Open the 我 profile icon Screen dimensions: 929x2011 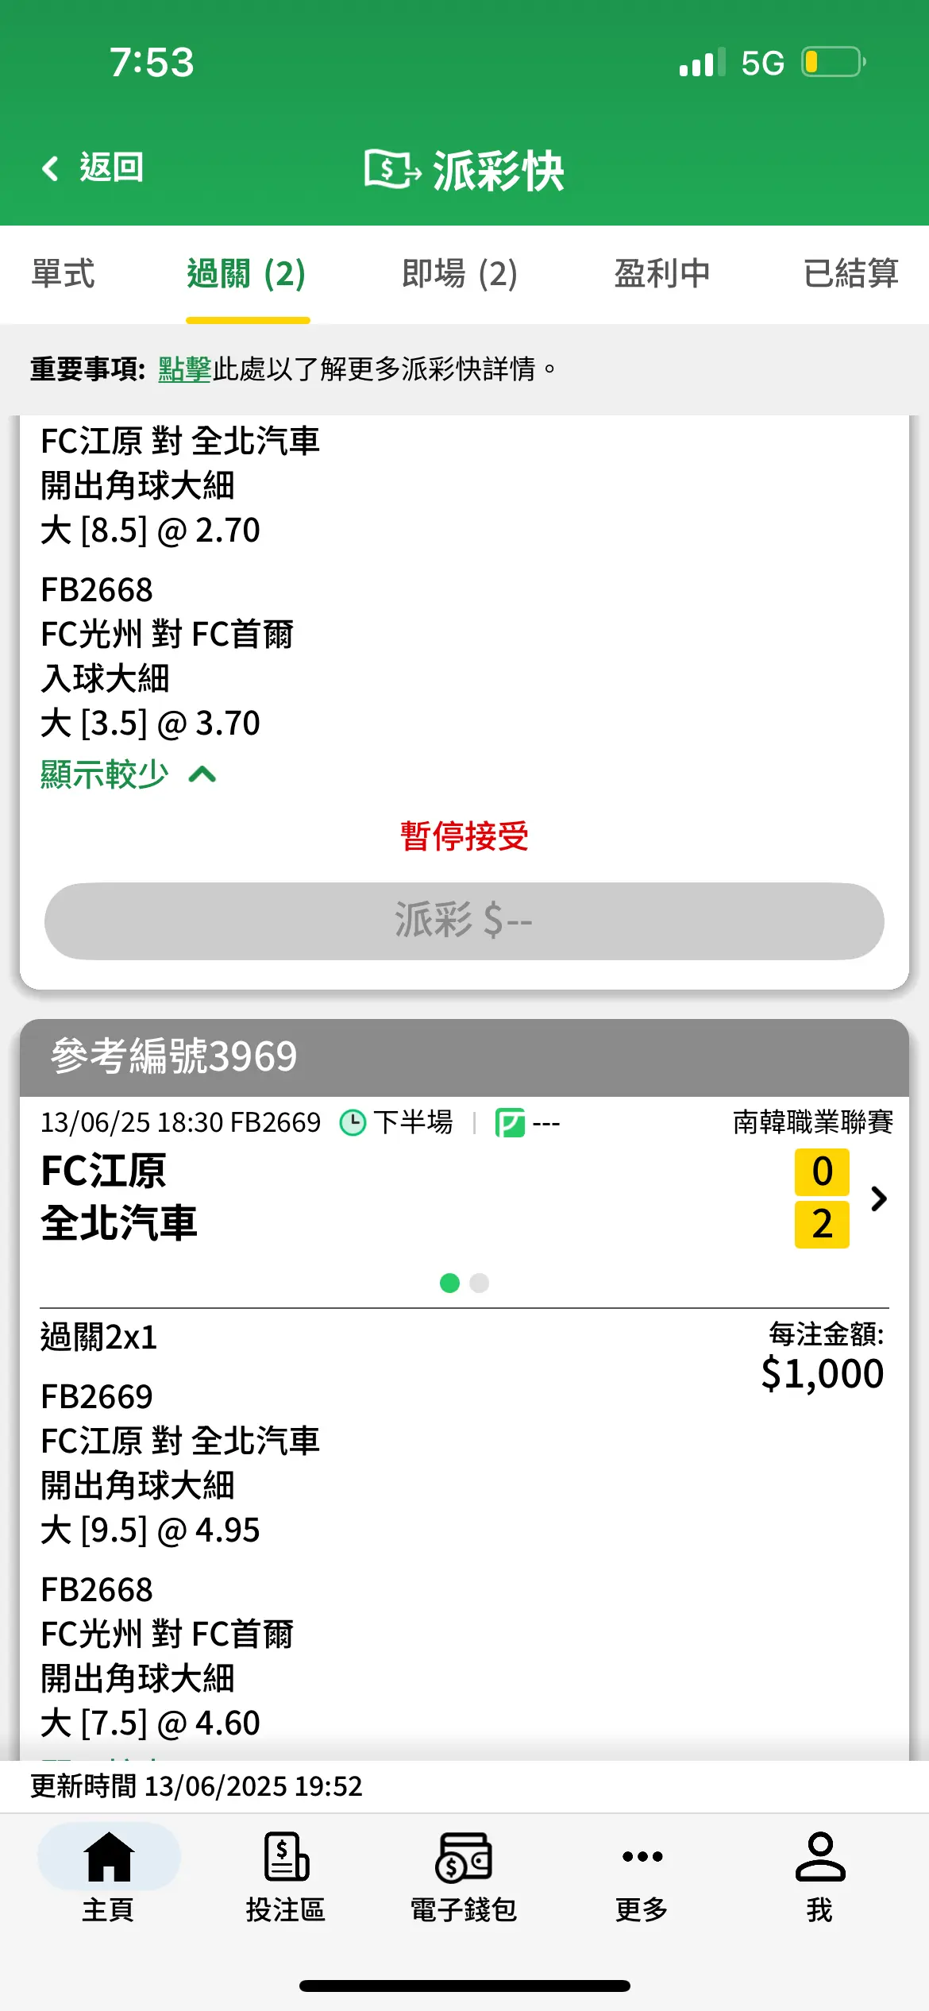(820, 1856)
